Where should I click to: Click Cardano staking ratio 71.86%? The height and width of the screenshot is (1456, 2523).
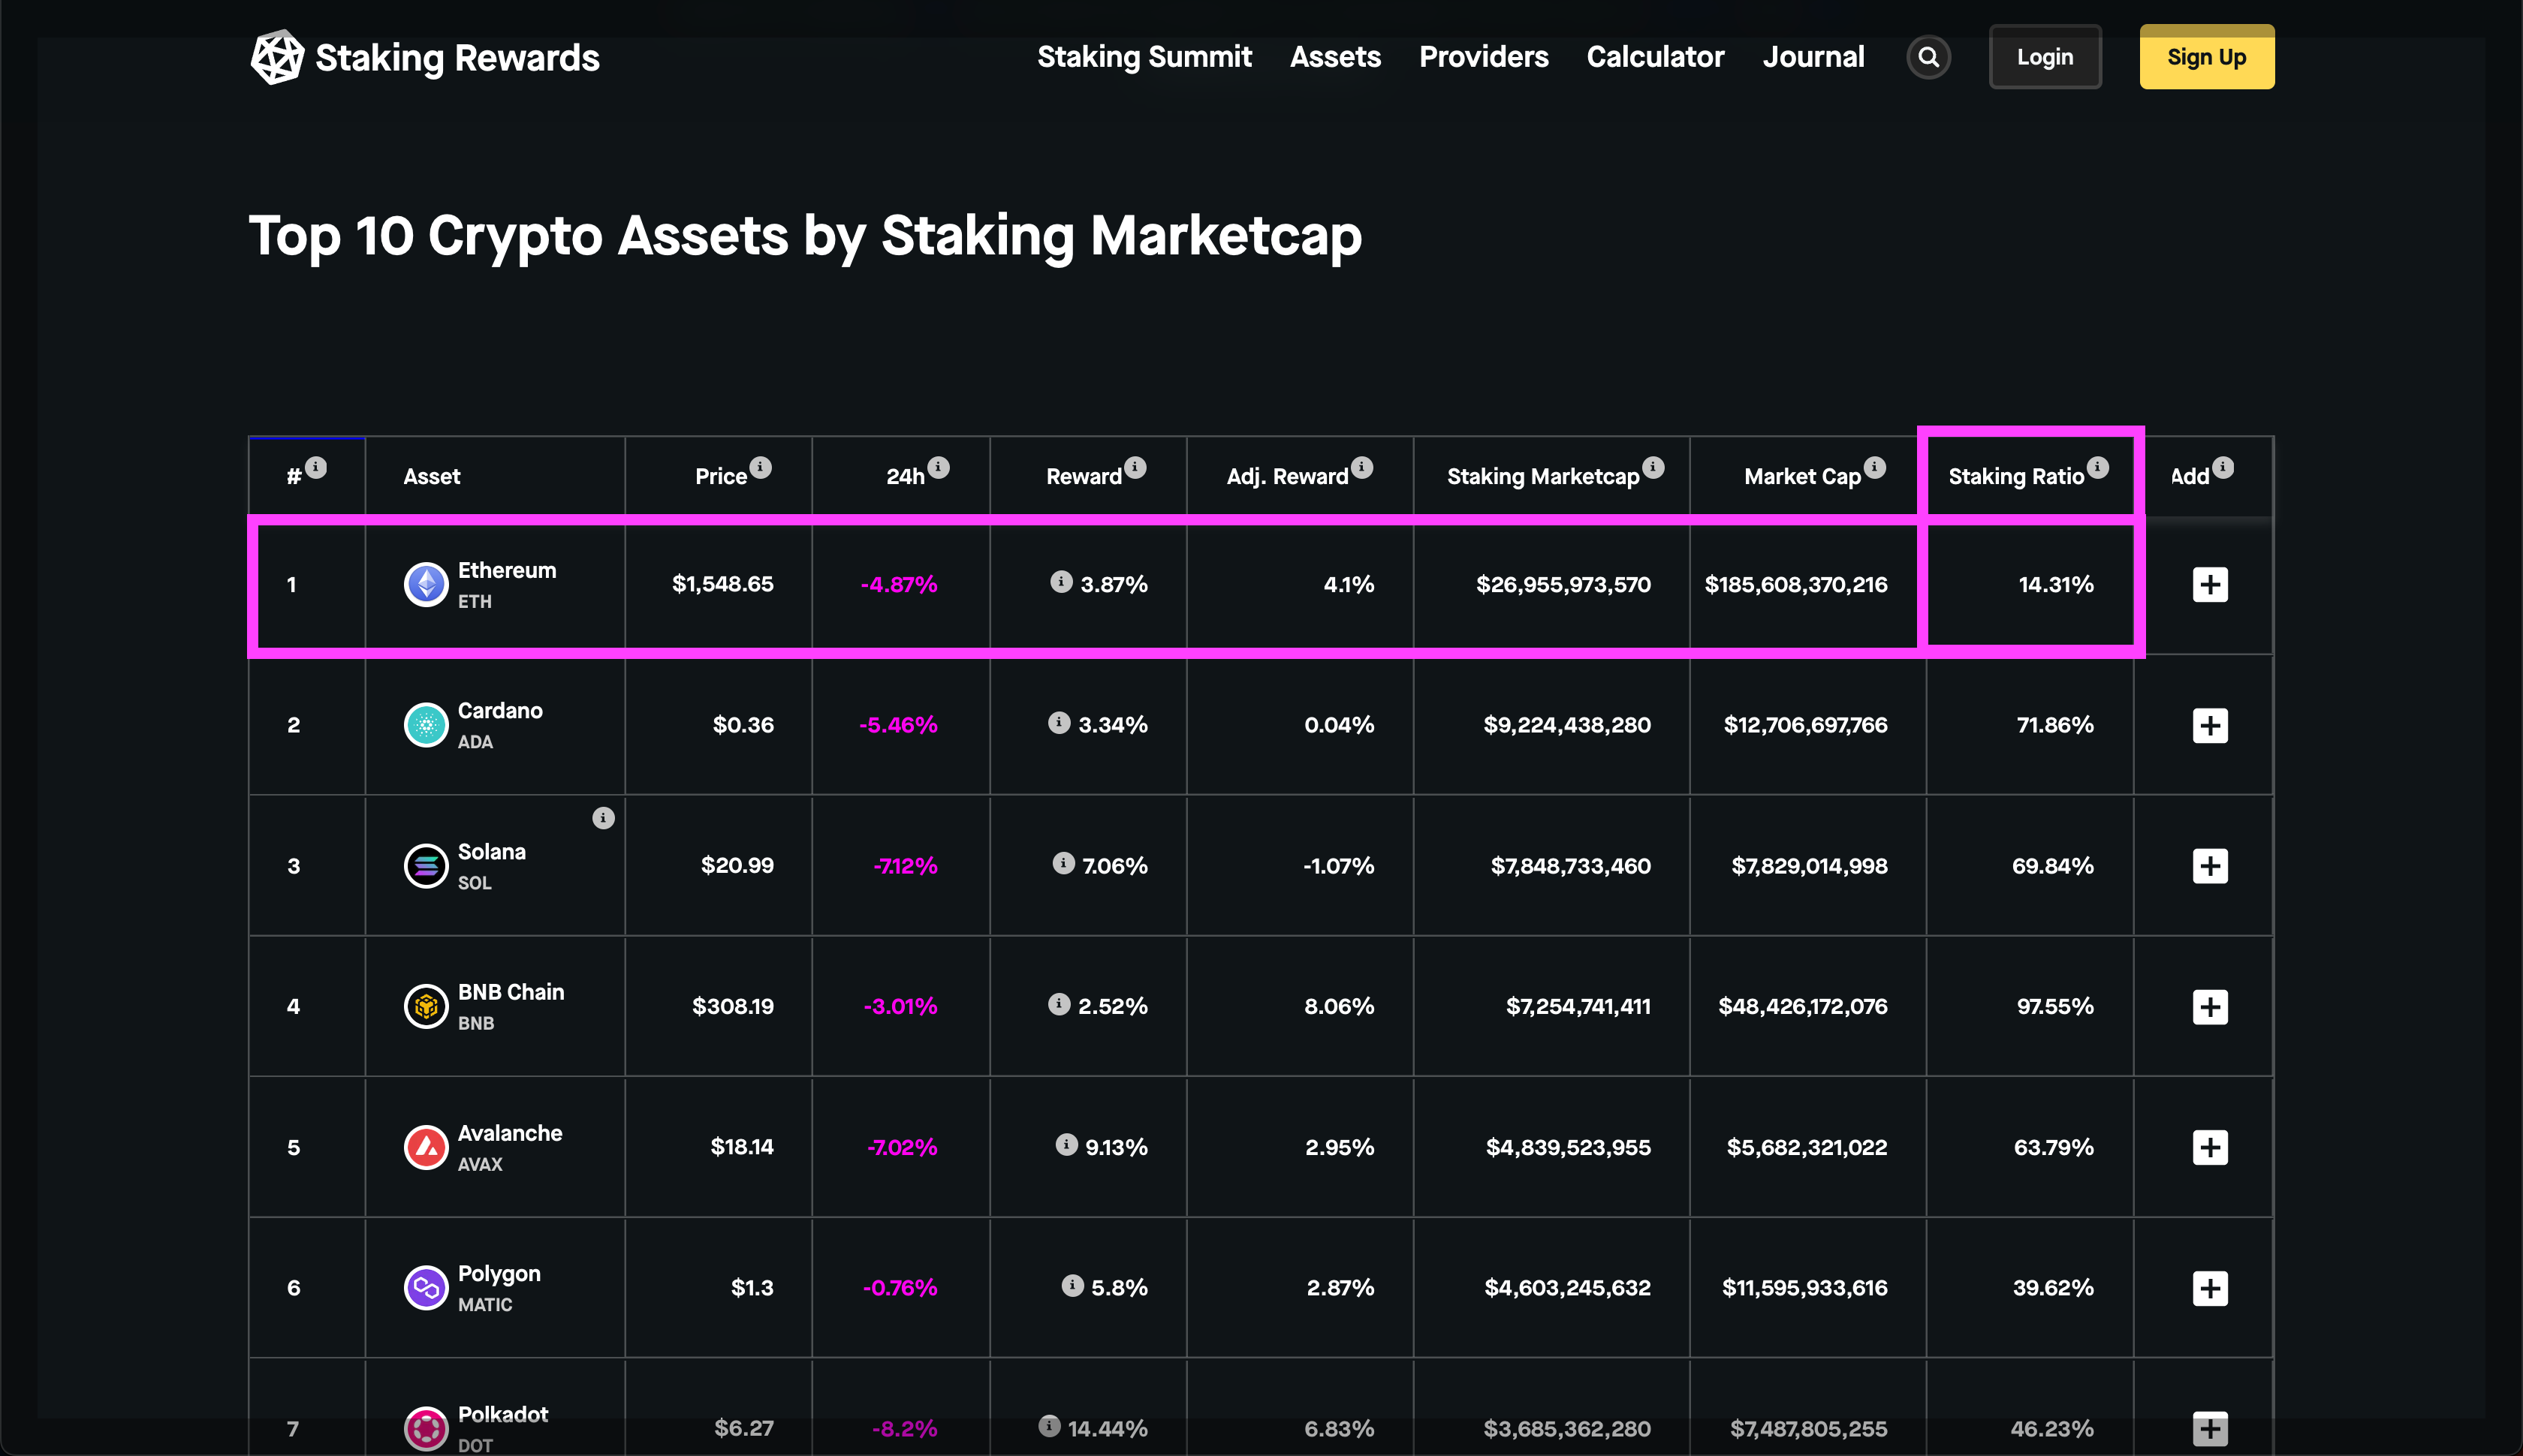click(x=2054, y=725)
